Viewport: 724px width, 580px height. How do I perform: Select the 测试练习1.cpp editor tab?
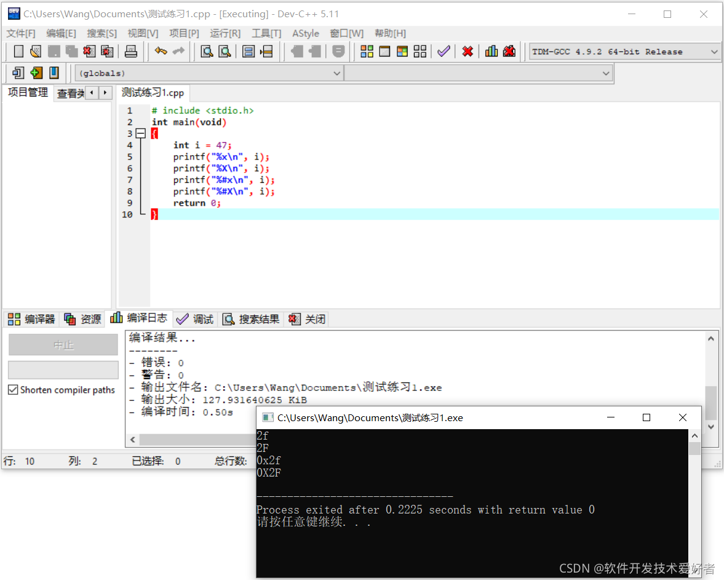(153, 92)
